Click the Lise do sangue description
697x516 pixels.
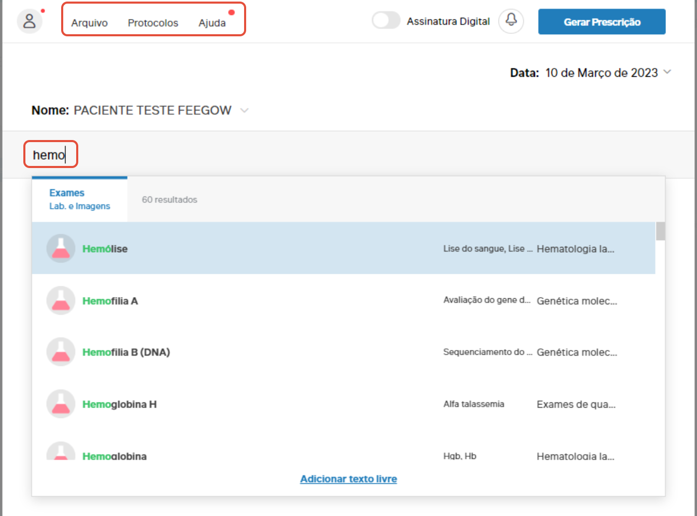point(488,248)
